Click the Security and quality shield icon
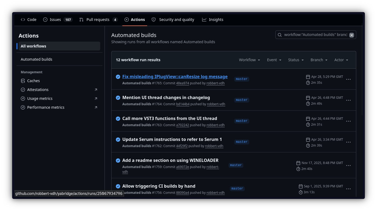The width and height of the screenshot is (377, 211). tap(154, 20)
